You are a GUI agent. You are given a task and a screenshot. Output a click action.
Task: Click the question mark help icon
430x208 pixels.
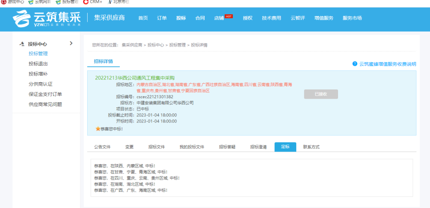[354, 64]
